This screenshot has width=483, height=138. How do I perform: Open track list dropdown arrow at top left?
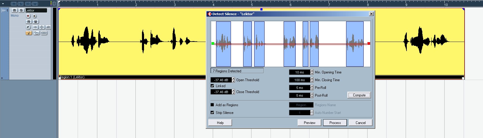(3, 4)
